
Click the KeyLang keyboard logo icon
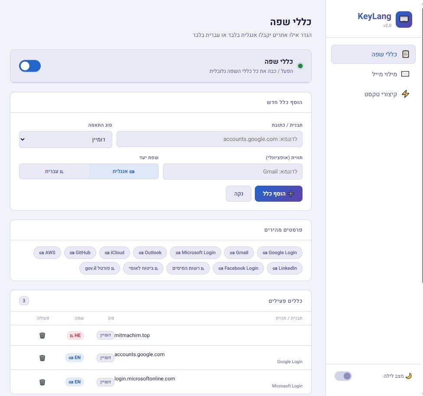pos(404,20)
